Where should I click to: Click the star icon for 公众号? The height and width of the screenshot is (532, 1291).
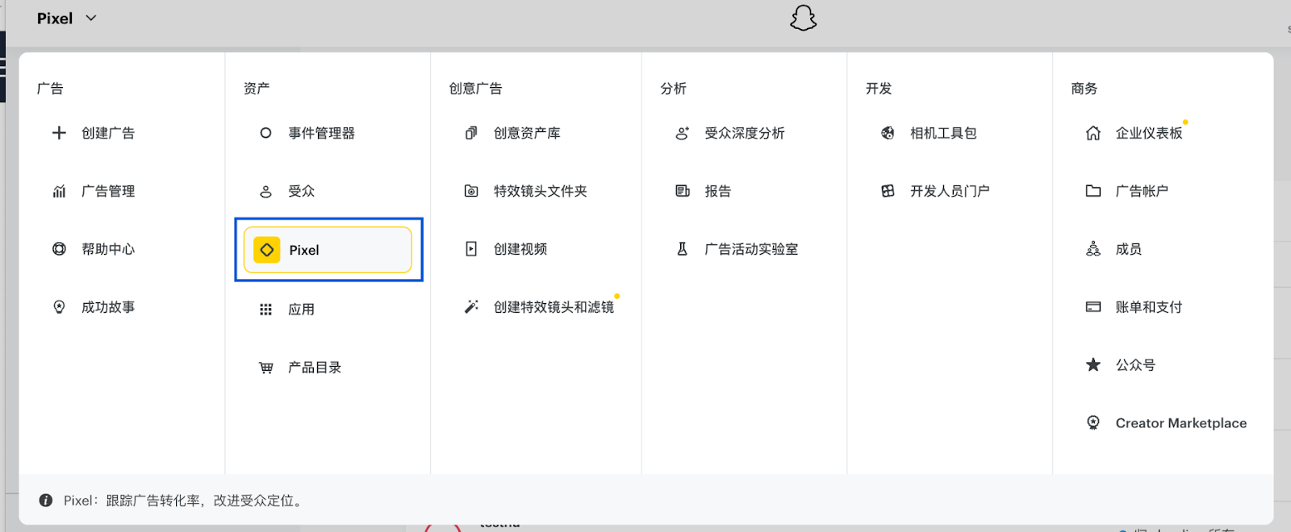(1093, 365)
